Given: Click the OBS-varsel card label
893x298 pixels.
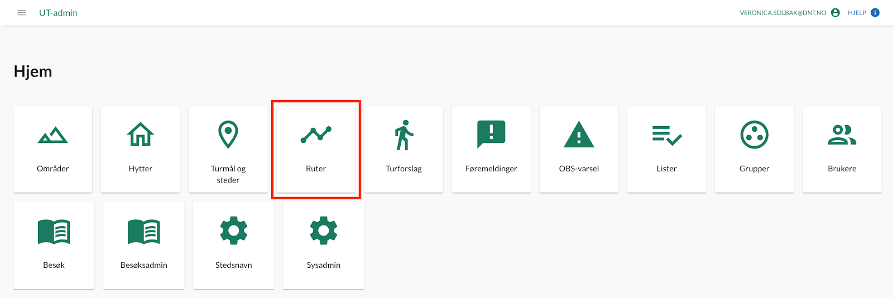Looking at the screenshot, I should pyautogui.click(x=579, y=169).
